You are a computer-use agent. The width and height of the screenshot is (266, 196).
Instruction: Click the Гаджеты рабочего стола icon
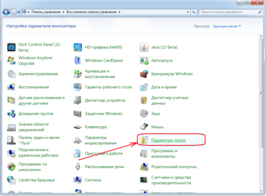click(x=78, y=87)
